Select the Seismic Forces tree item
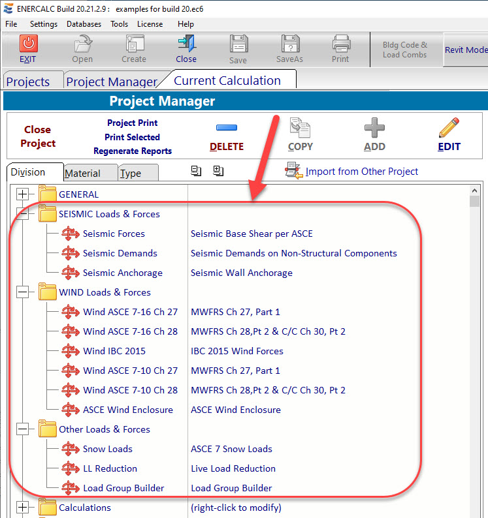 pyautogui.click(x=114, y=234)
